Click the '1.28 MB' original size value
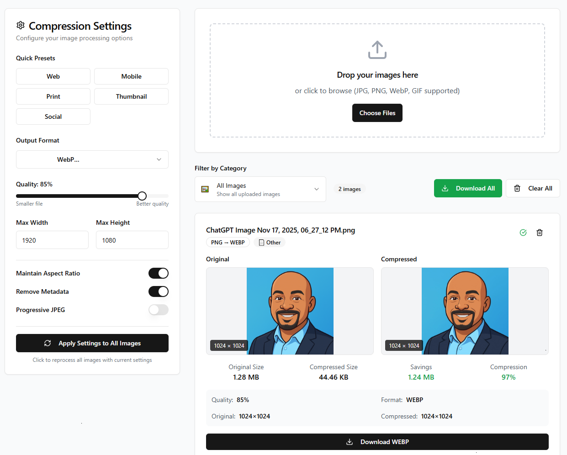The width and height of the screenshot is (567, 455). point(246,377)
